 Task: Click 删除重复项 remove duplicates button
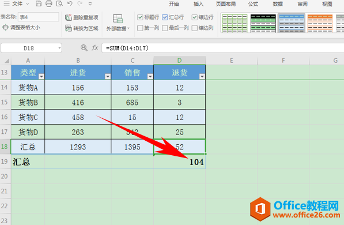tap(82, 17)
